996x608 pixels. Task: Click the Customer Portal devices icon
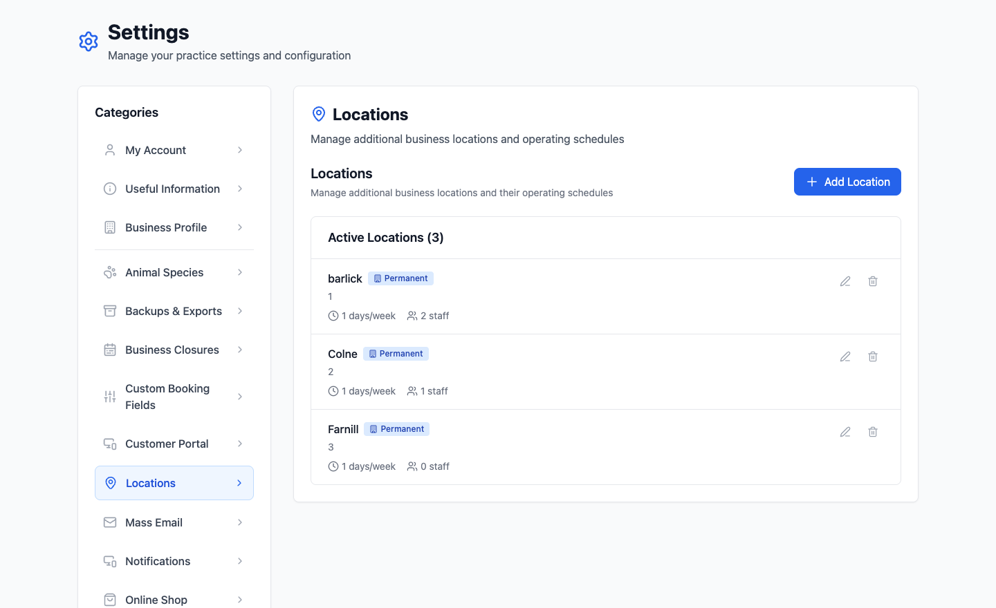point(110,444)
